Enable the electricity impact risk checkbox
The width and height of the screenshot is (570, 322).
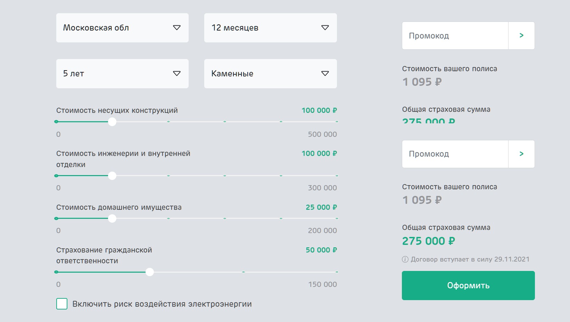(x=62, y=304)
